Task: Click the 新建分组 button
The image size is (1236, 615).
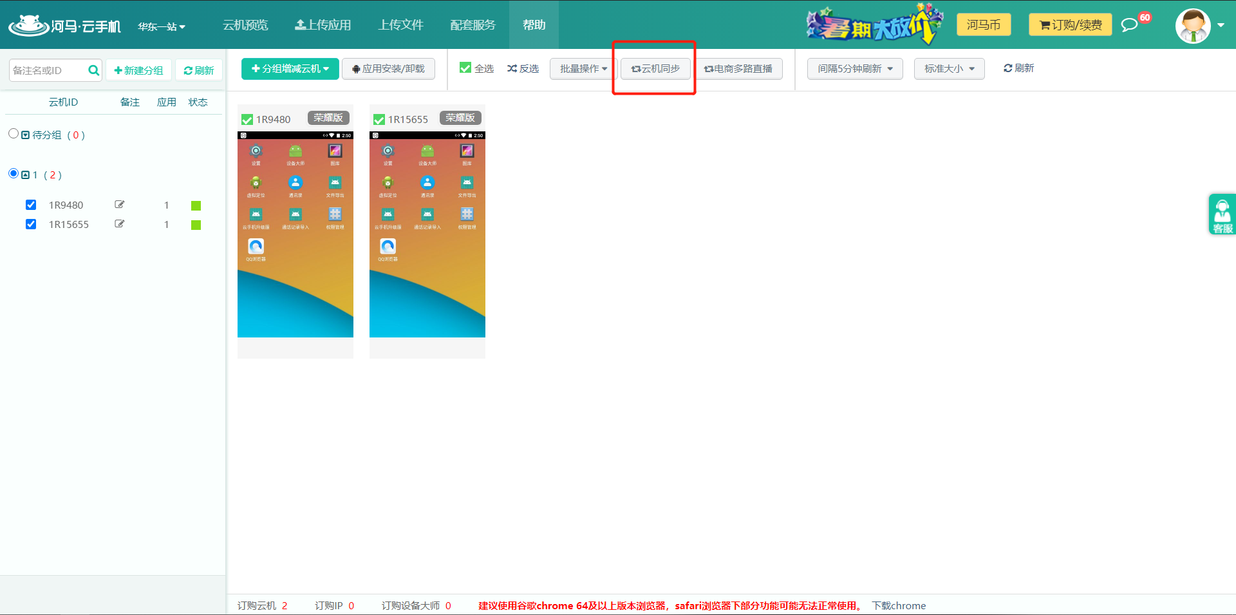Action: pos(138,70)
